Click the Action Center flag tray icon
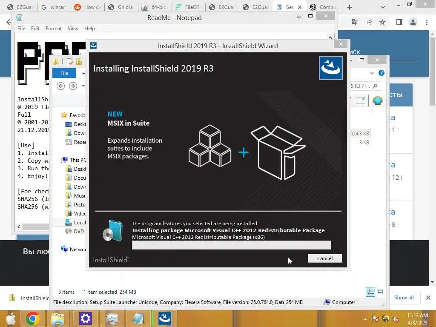This screenshot has height=327, width=436. [x=375, y=319]
